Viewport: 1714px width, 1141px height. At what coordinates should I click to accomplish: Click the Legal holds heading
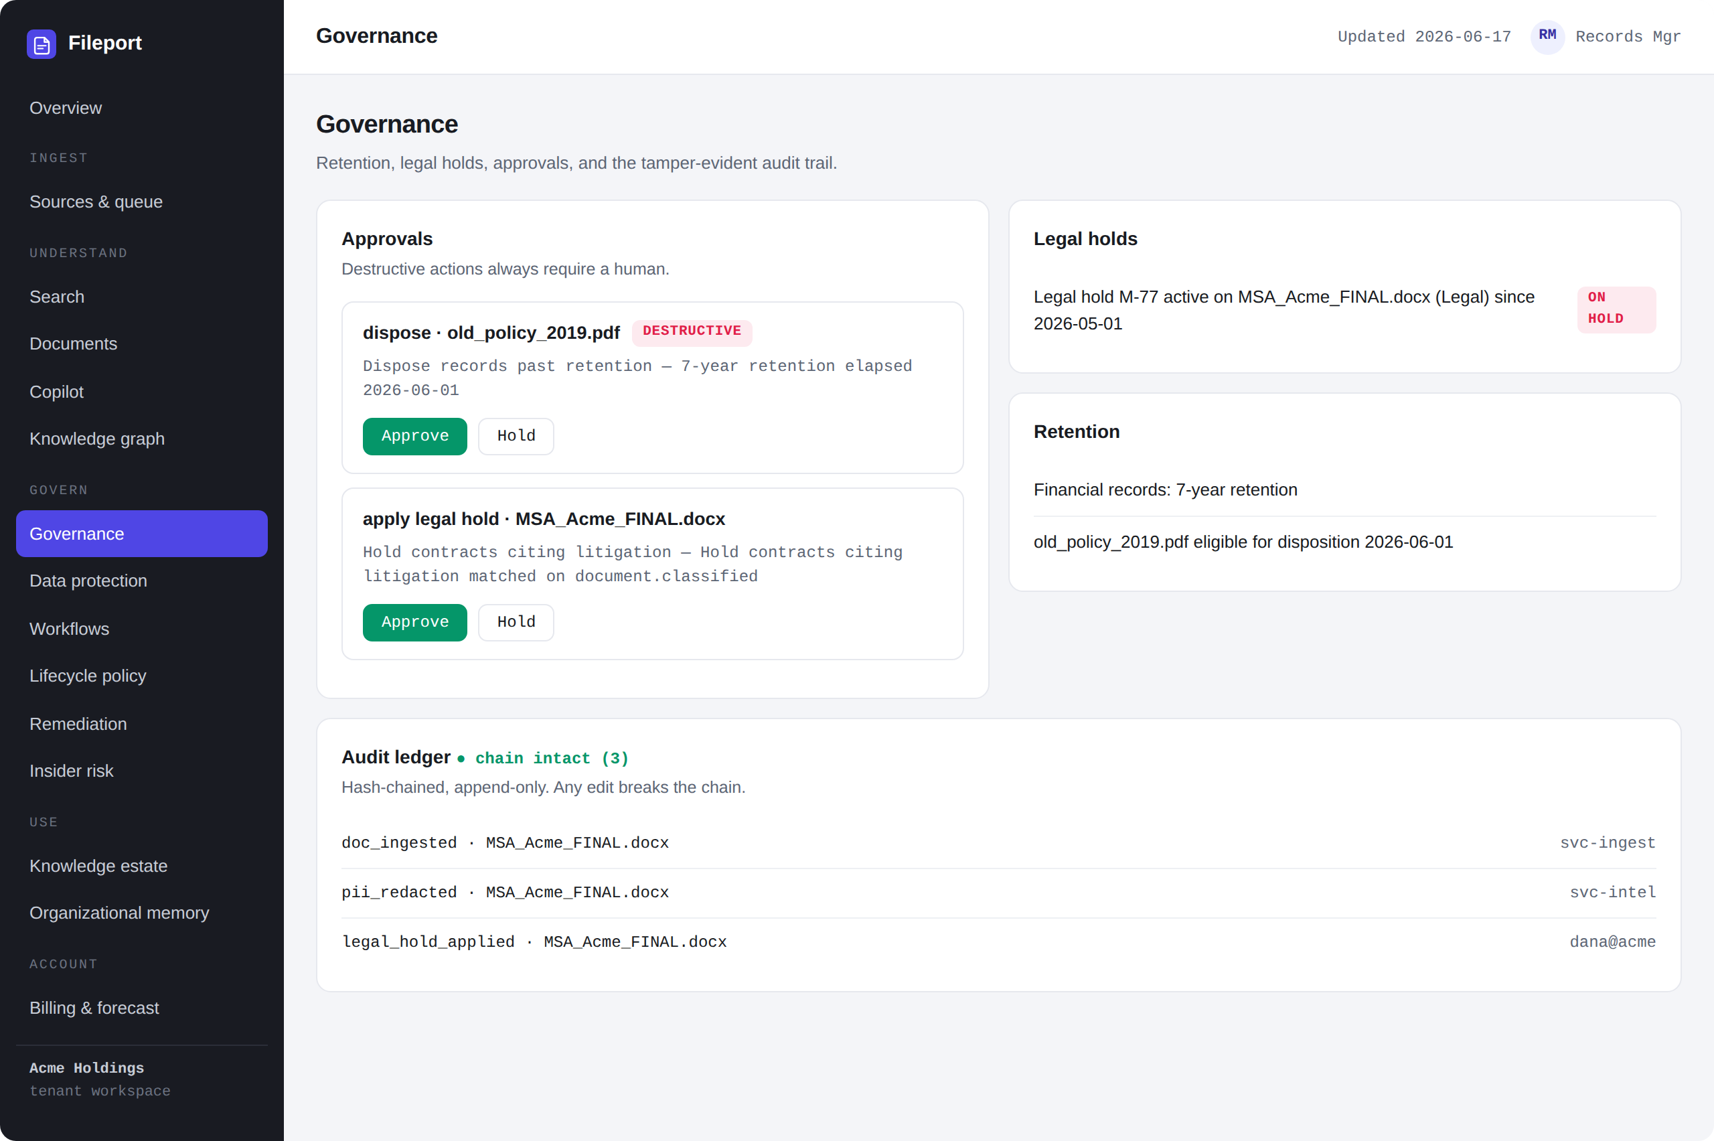[x=1085, y=238]
